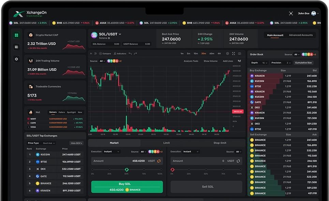Show the Fallers tab in Hot
The image size is (329, 201).
(x=62, y=112)
